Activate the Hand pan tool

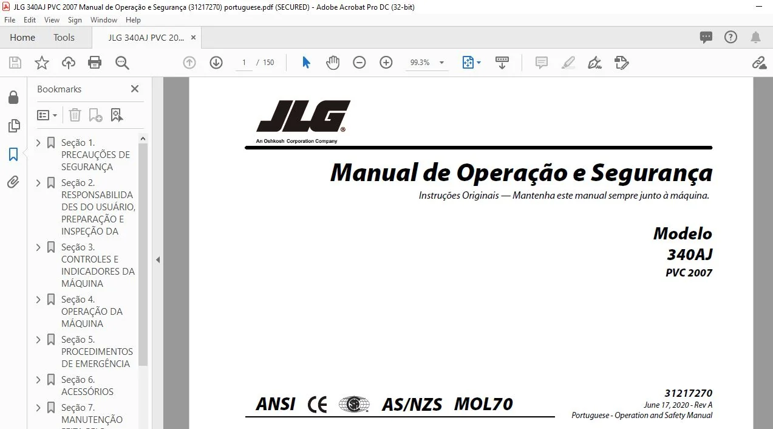pos(333,63)
